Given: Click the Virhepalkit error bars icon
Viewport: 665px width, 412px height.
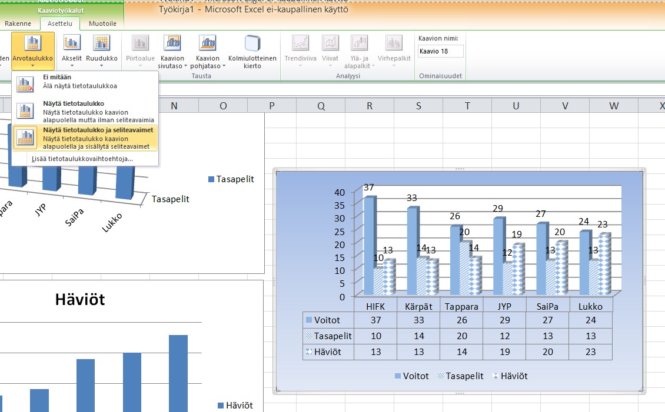Looking at the screenshot, I should point(394,43).
